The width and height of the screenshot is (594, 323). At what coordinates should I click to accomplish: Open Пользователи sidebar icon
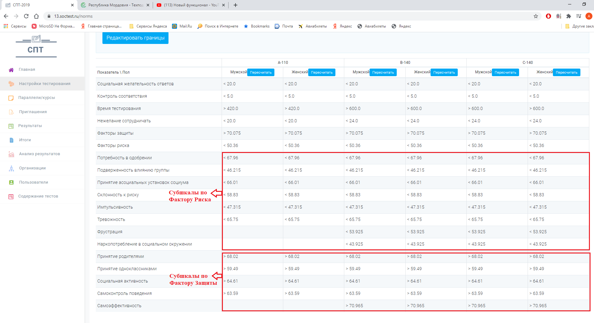[x=11, y=182]
